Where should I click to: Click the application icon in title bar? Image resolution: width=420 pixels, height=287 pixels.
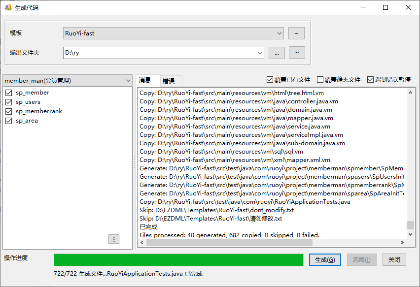8,7
